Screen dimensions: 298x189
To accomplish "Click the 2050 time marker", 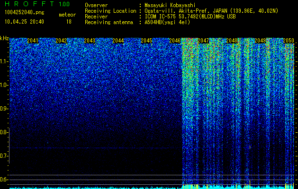I will coord(289,41).
